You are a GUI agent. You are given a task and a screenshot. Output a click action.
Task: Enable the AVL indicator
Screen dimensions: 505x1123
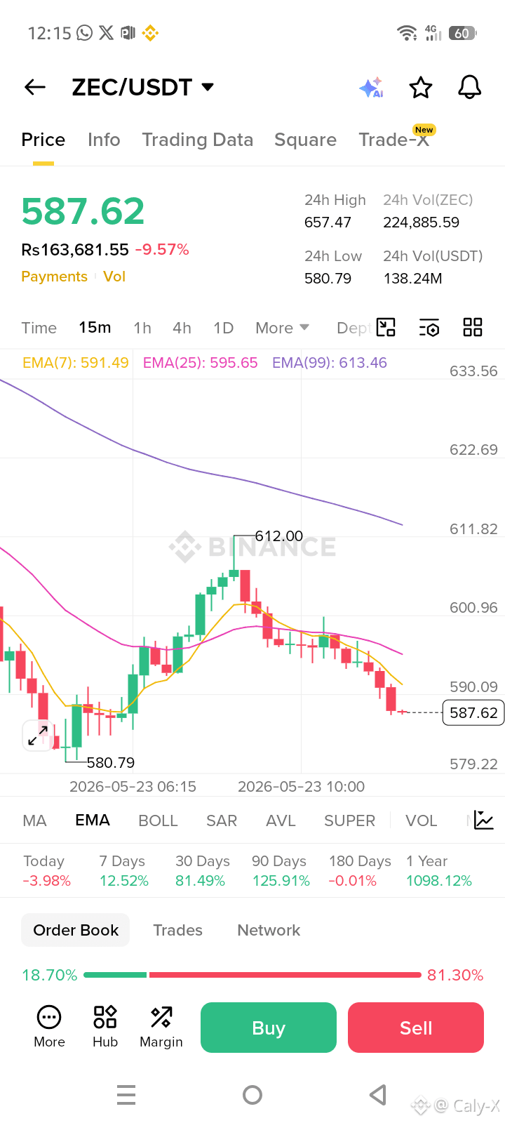click(281, 820)
